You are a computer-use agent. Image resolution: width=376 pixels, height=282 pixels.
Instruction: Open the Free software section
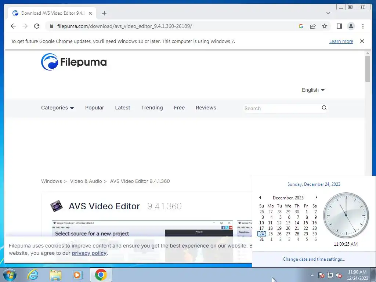[179, 108]
